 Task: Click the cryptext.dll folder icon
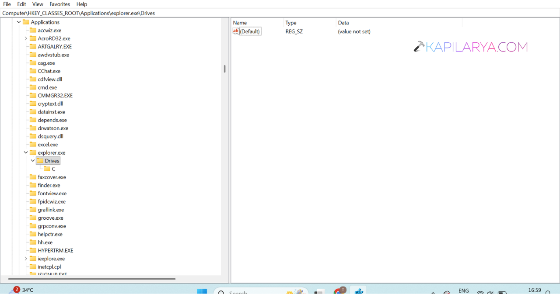point(33,104)
